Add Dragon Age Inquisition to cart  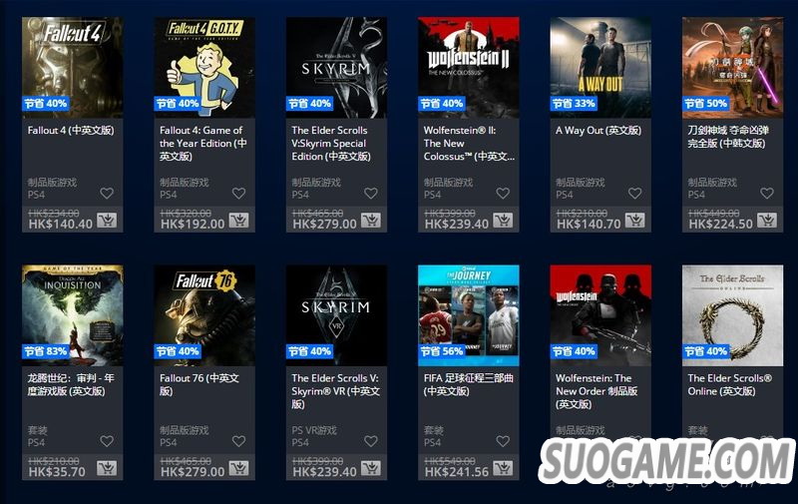pos(107,468)
